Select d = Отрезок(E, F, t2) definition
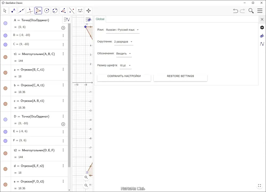The width and height of the screenshot is (266, 192). [29, 166]
